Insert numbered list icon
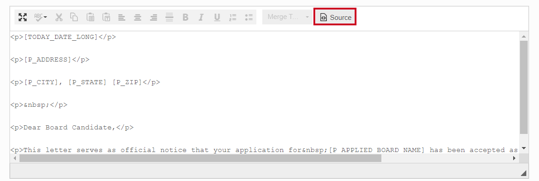 coord(233,17)
